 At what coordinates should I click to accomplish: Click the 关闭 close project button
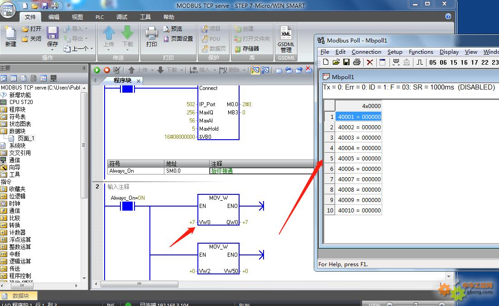32,39
